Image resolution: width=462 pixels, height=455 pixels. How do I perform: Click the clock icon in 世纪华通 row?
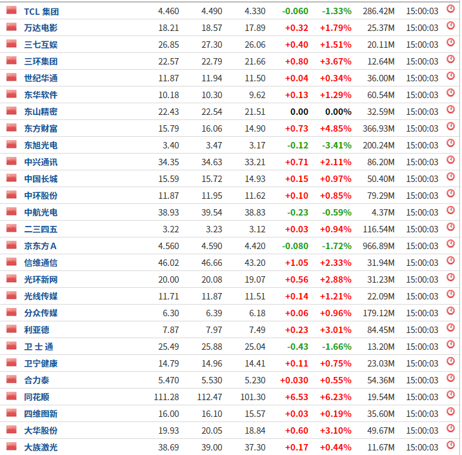(450, 76)
